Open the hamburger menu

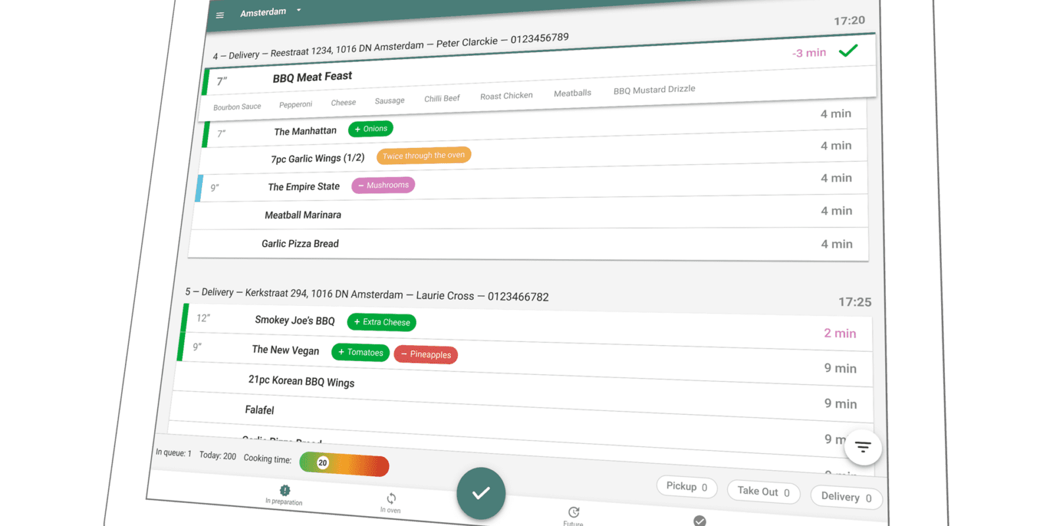(x=220, y=15)
